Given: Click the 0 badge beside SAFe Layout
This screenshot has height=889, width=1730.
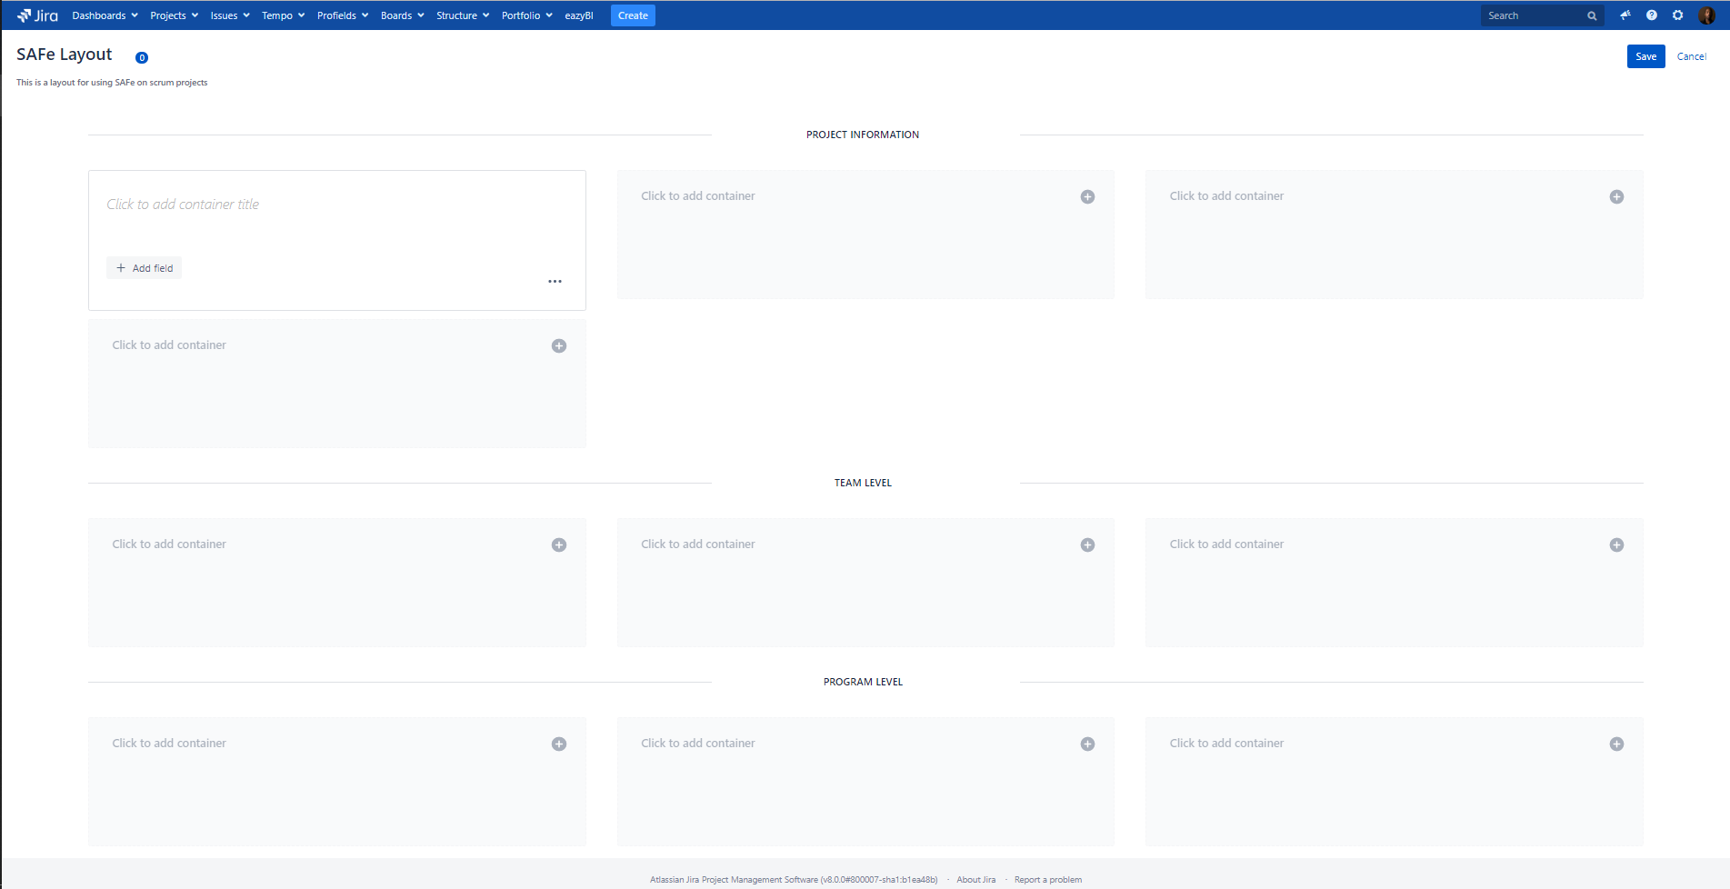Looking at the screenshot, I should tap(142, 57).
